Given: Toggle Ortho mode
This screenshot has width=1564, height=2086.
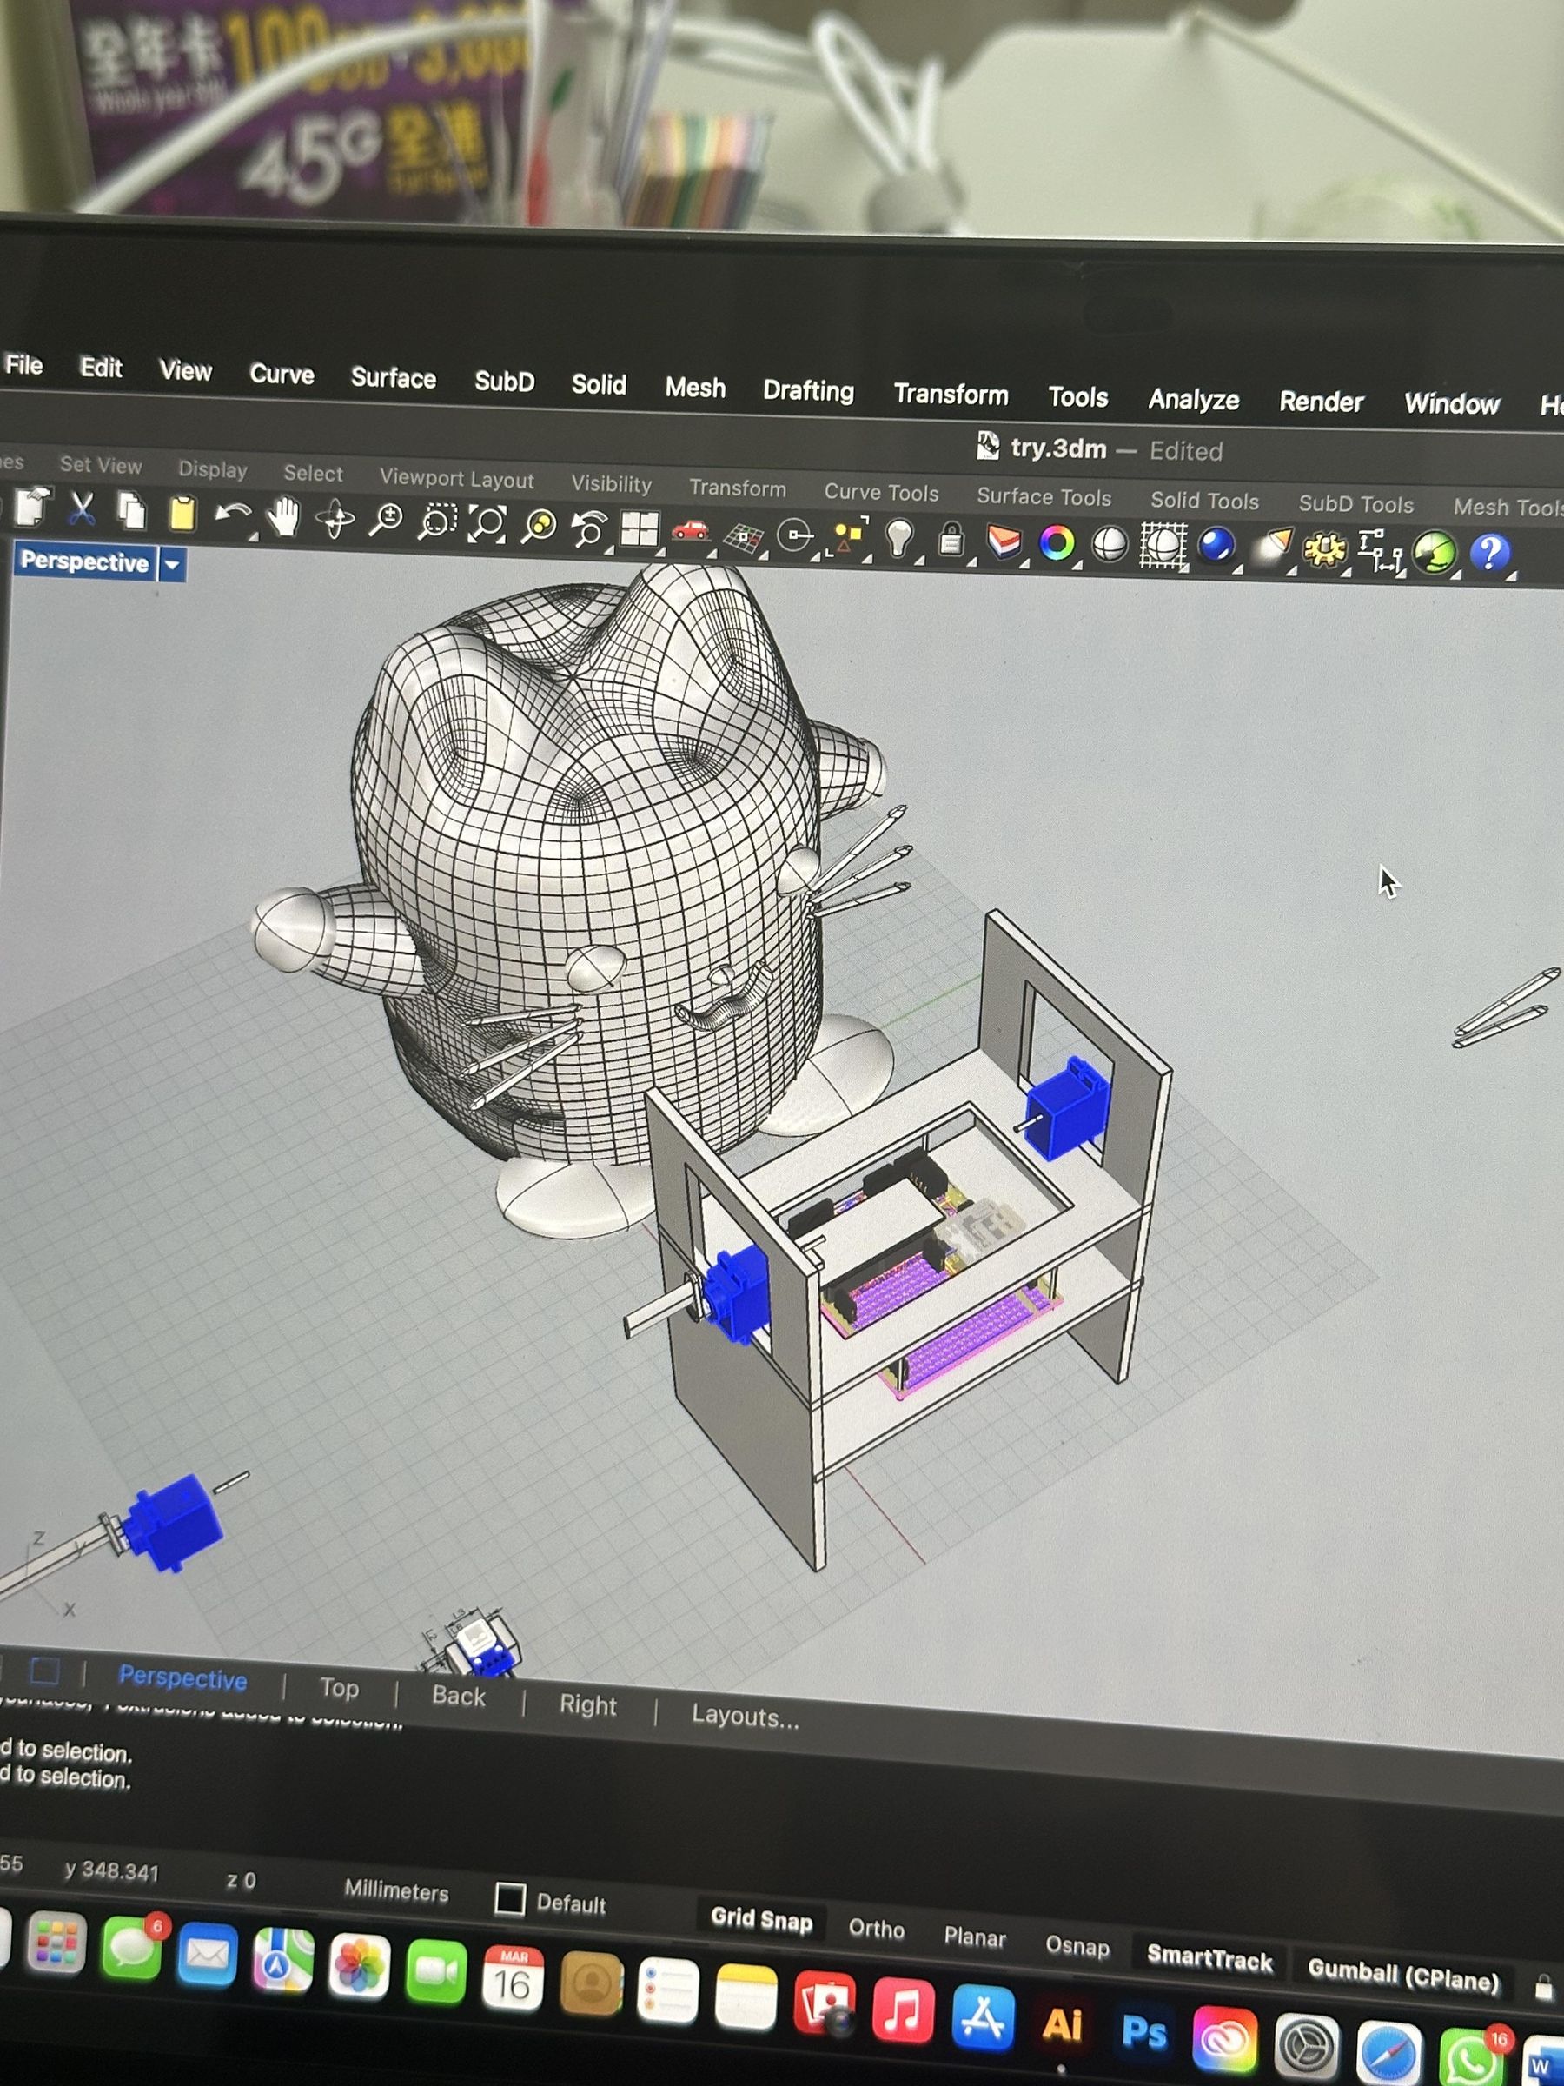Looking at the screenshot, I should tap(876, 1929).
